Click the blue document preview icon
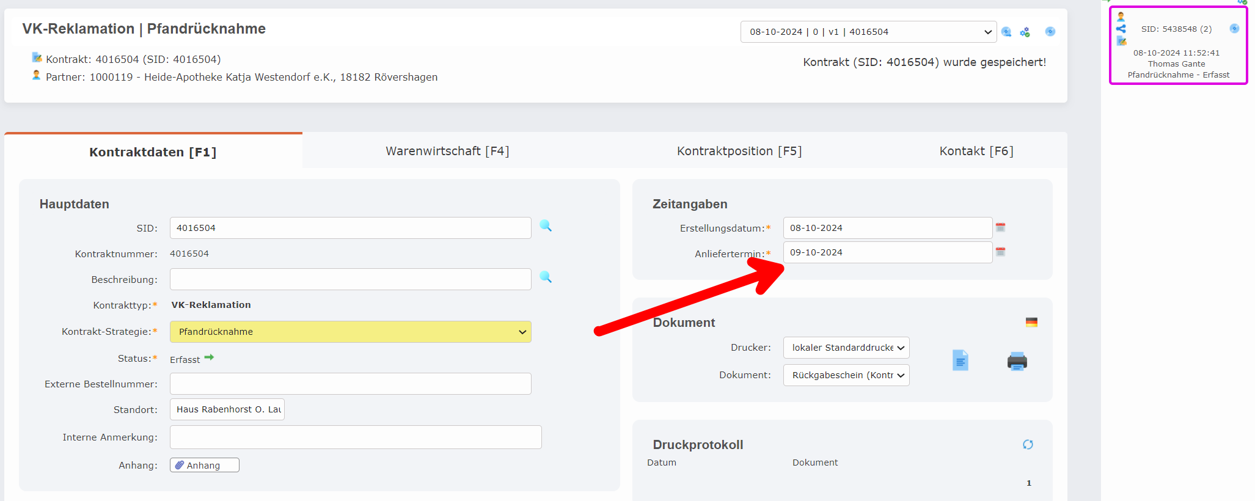This screenshot has width=1255, height=501. (960, 360)
